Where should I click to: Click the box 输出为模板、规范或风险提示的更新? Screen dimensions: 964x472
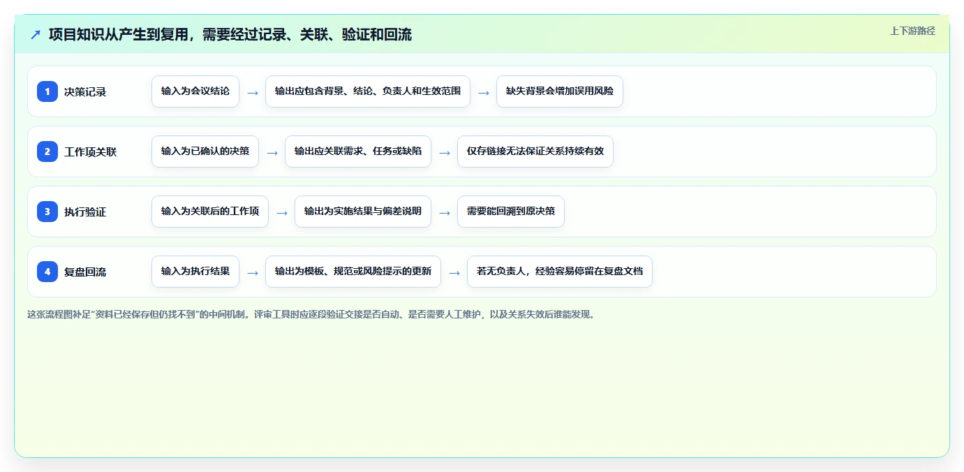(353, 272)
